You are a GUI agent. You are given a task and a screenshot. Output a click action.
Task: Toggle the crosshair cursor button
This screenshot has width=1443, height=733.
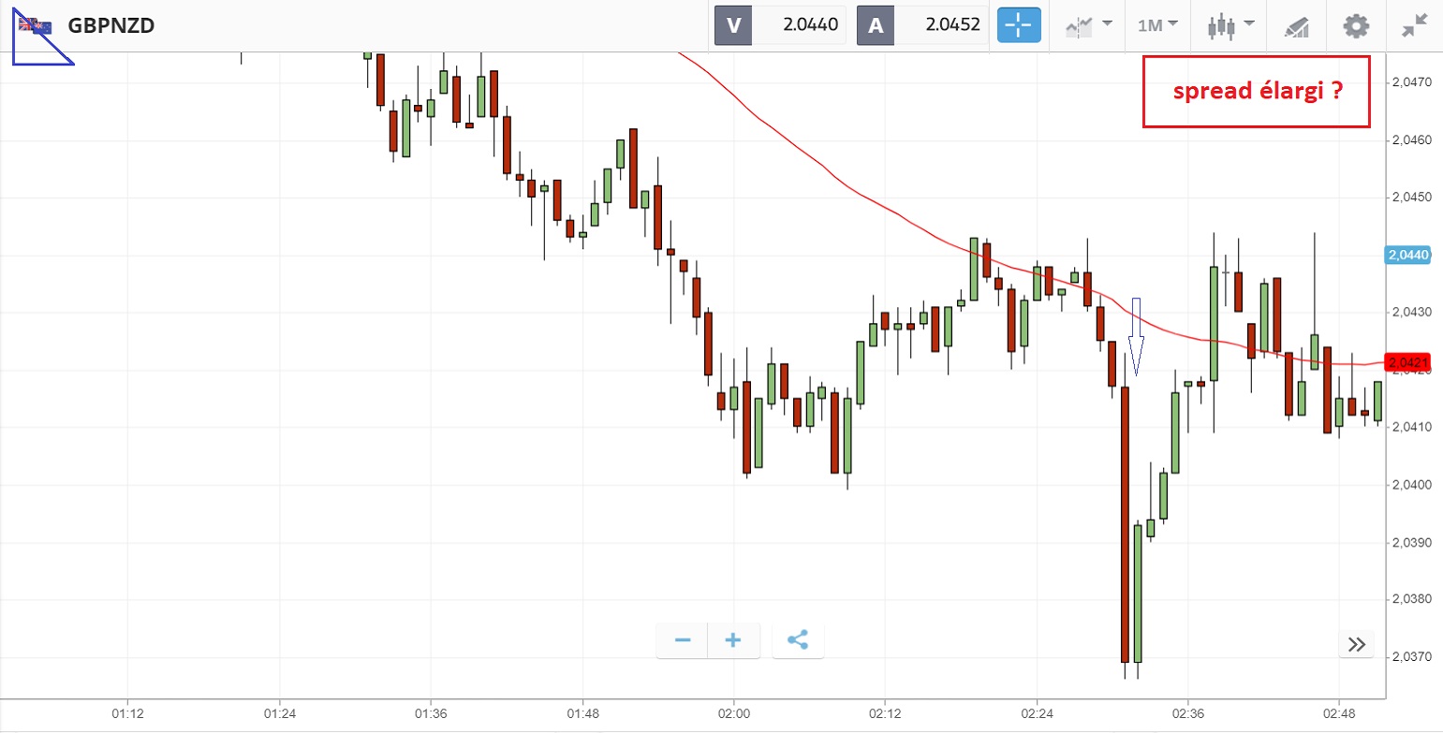(1019, 25)
